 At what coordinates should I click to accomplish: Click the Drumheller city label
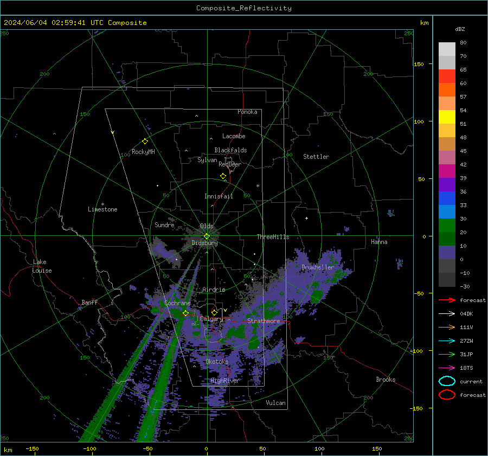point(318,267)
